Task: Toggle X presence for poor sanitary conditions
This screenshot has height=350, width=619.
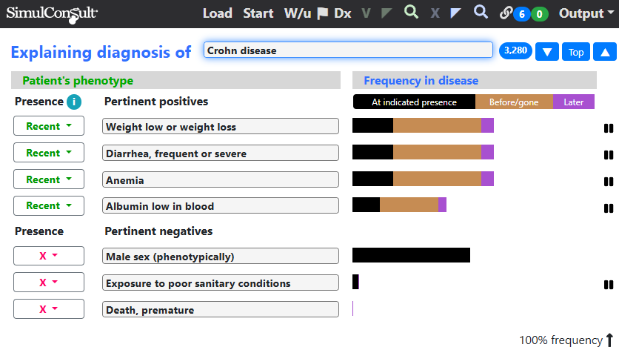Action: [49, 283]
